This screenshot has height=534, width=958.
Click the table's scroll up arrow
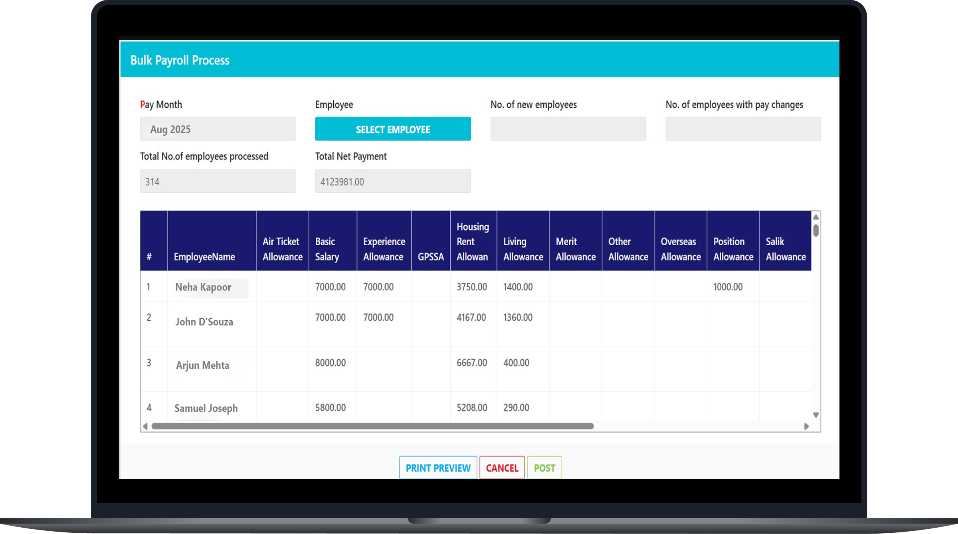click(x=816, y=217)
